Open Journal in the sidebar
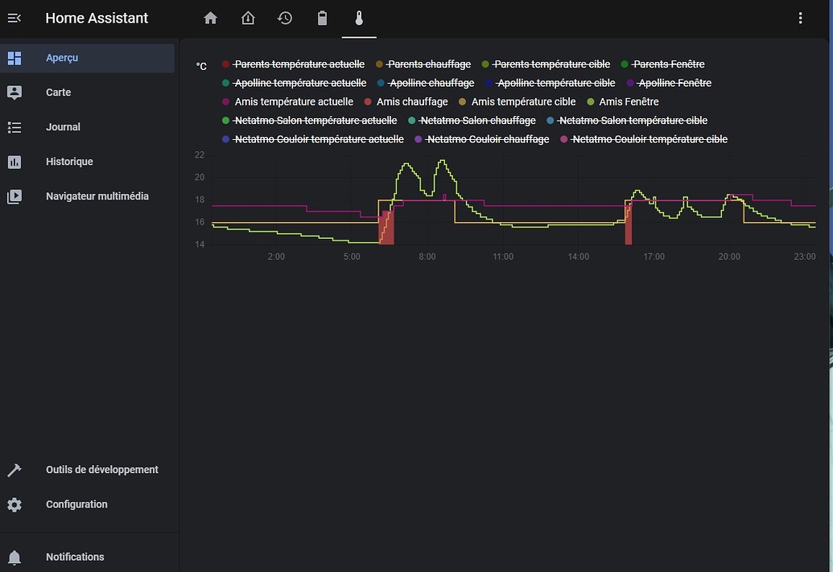The height and width of the screenshot is (572, 833). tap(63, 127)
